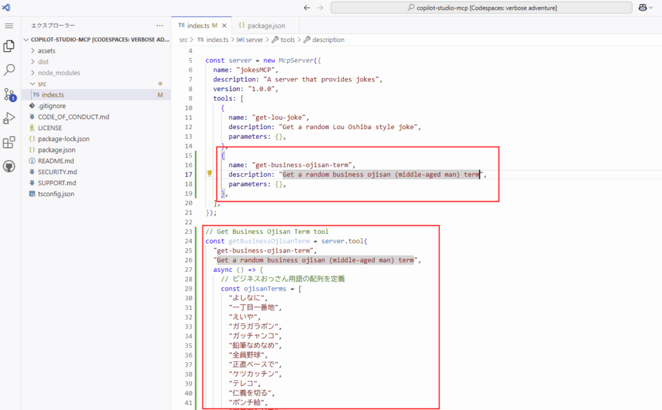Click the index.ts breadcrumb segment
662x410 pixels.
213,39
